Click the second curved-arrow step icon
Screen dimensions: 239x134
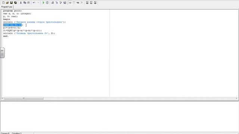[x=60, y=3]
